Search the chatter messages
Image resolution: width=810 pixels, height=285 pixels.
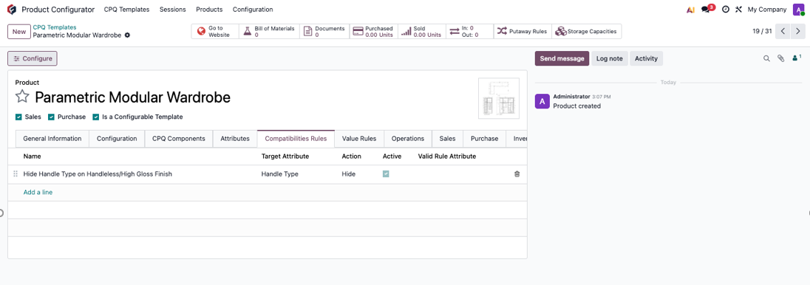766,58
